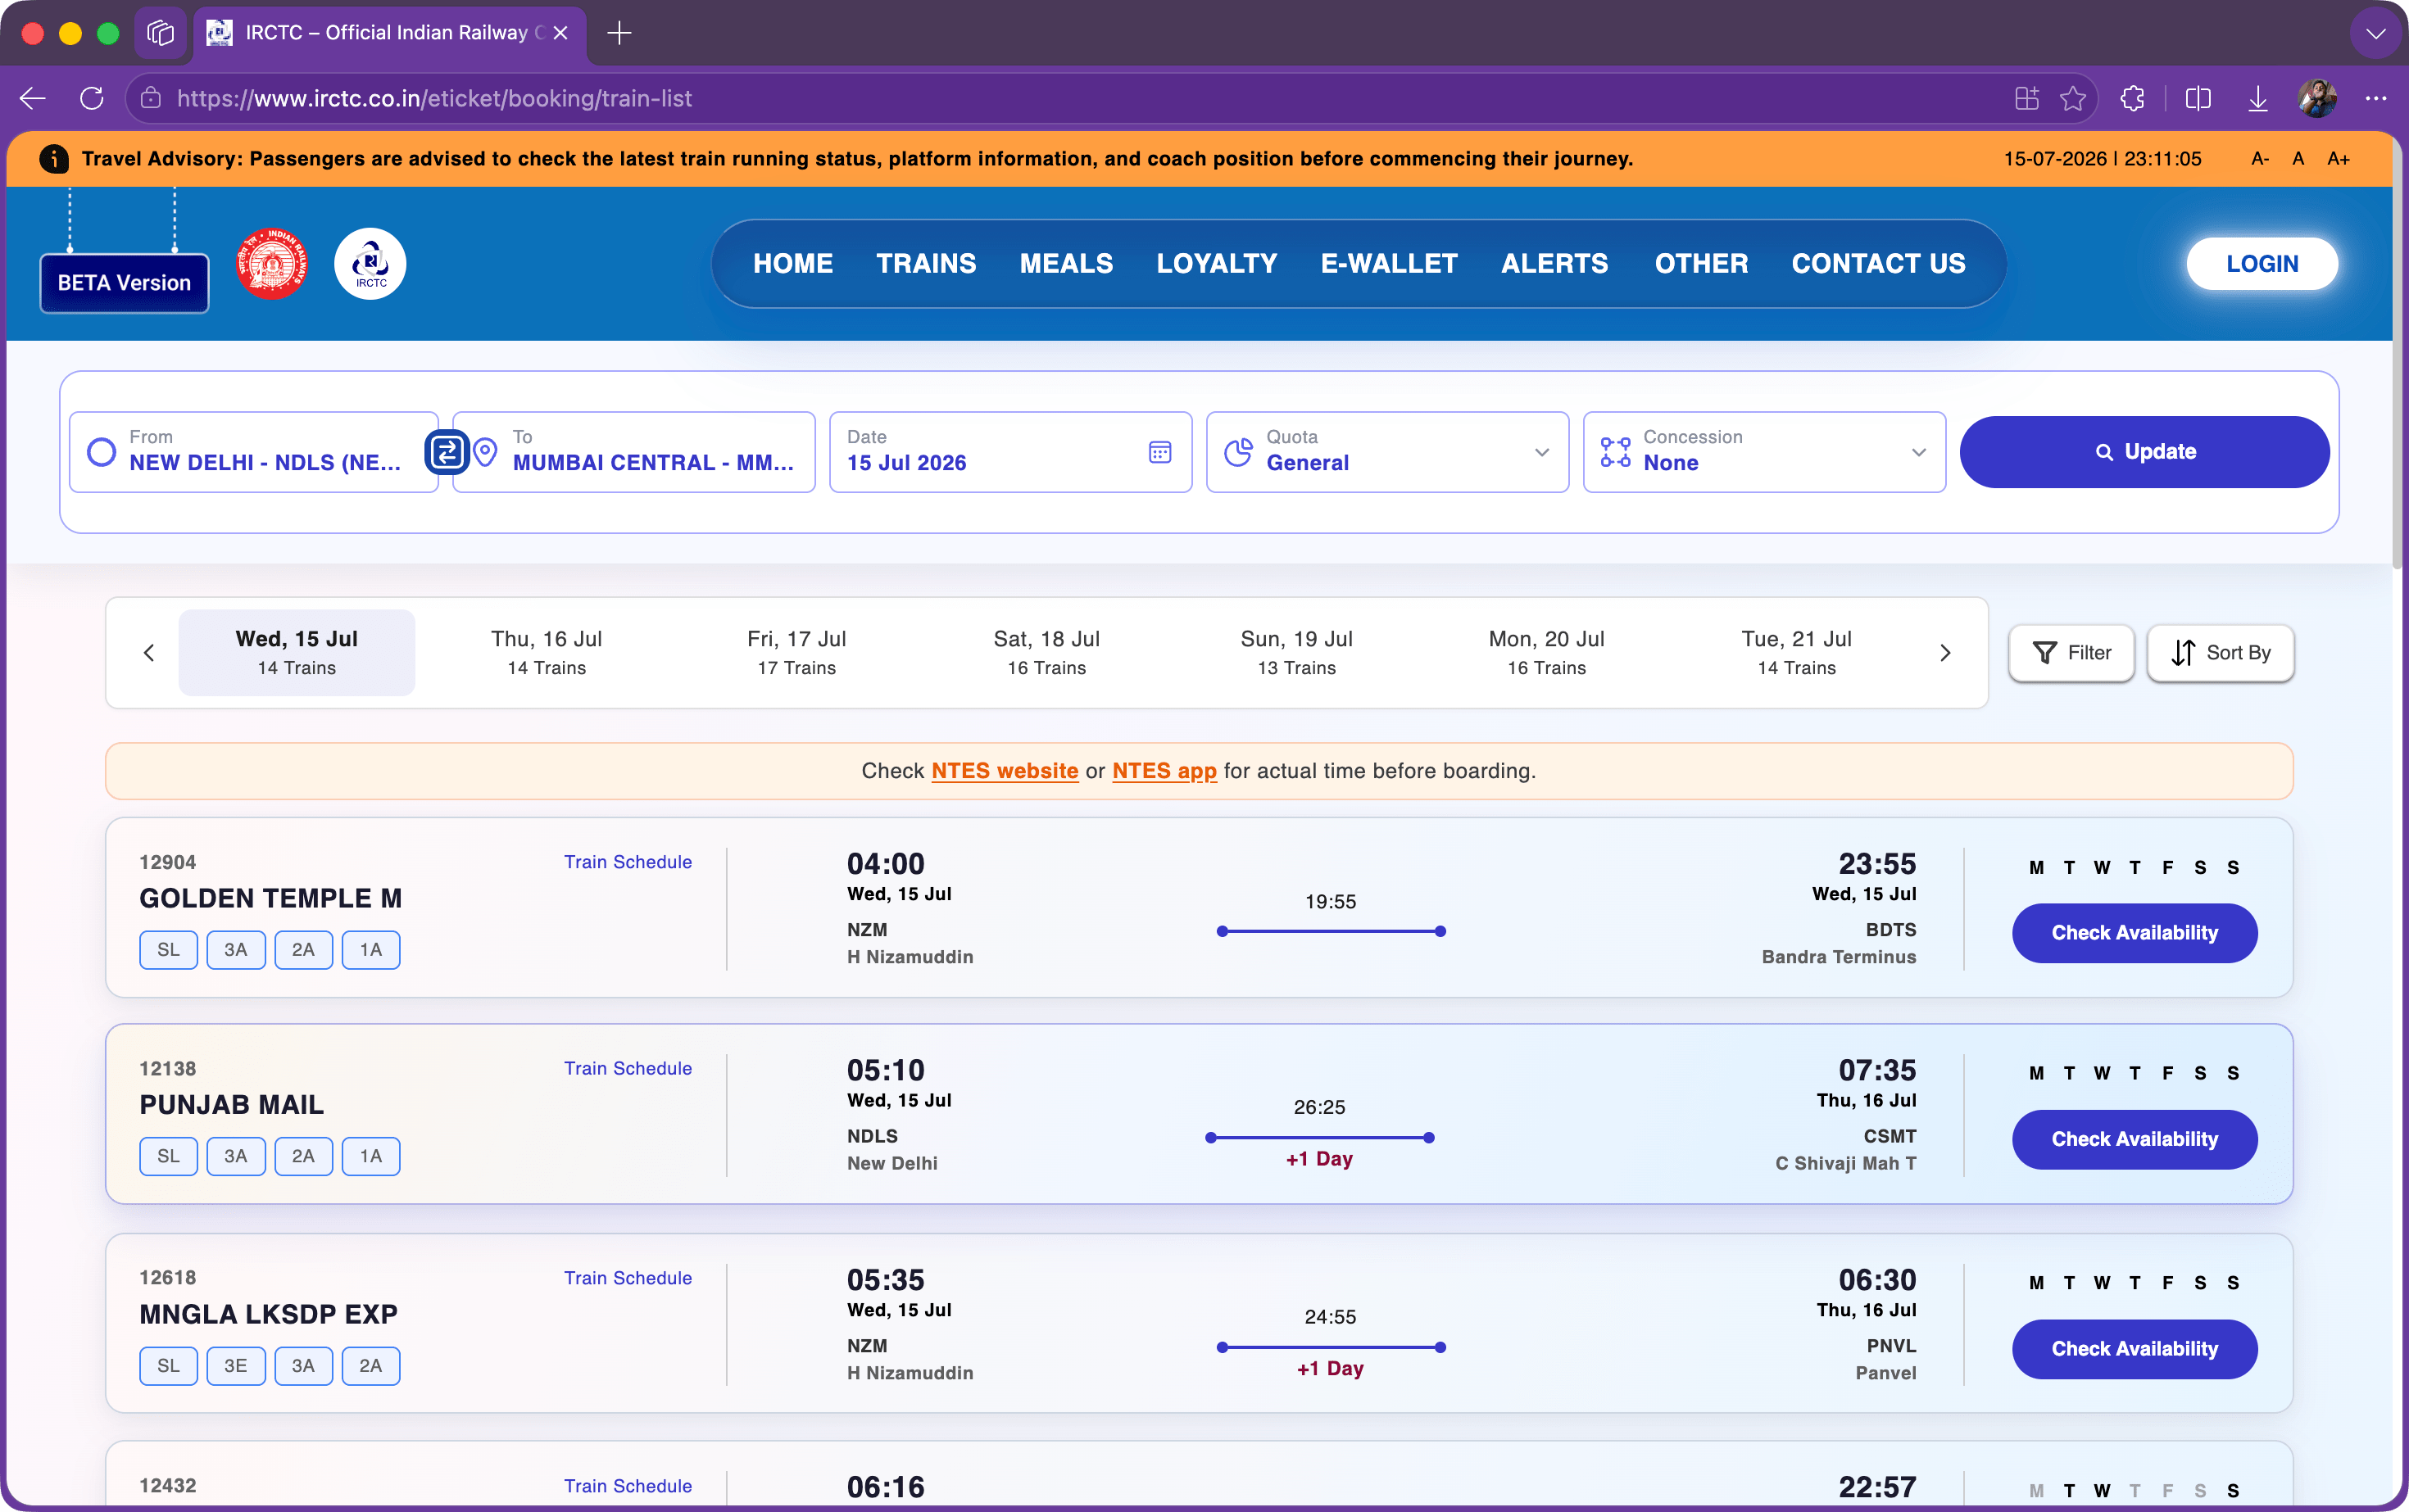Open the LOYALTY menu
The image size is (2409, 1512).
click(x=1218, y=264)
